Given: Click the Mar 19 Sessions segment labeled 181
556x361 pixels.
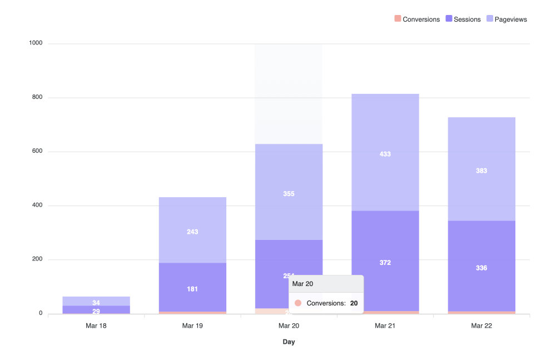Looking at the screenshot, I should coord(192,288).
